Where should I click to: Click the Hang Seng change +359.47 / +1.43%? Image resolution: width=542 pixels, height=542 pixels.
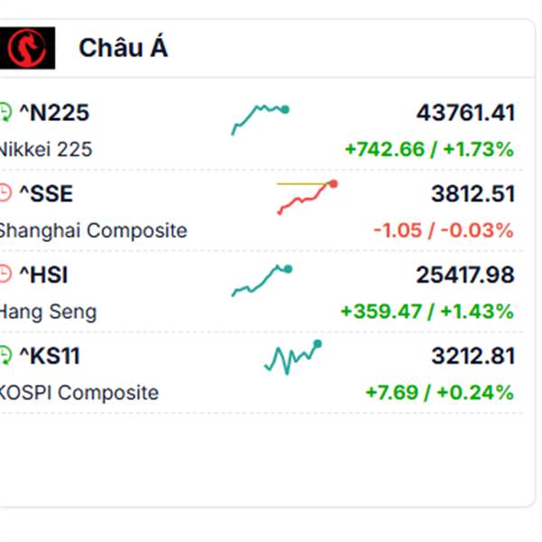pyautogui.click(x=427, y=311)
